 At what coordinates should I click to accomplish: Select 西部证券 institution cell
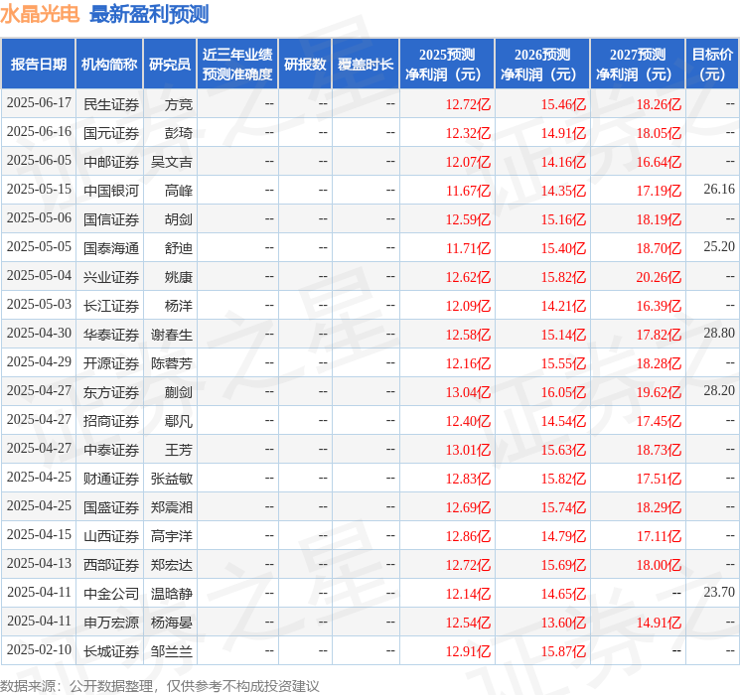point(111,565)
